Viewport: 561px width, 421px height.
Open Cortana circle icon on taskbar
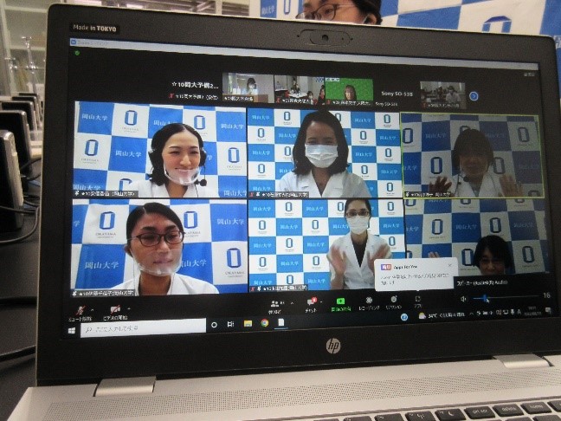pos(214,325)
